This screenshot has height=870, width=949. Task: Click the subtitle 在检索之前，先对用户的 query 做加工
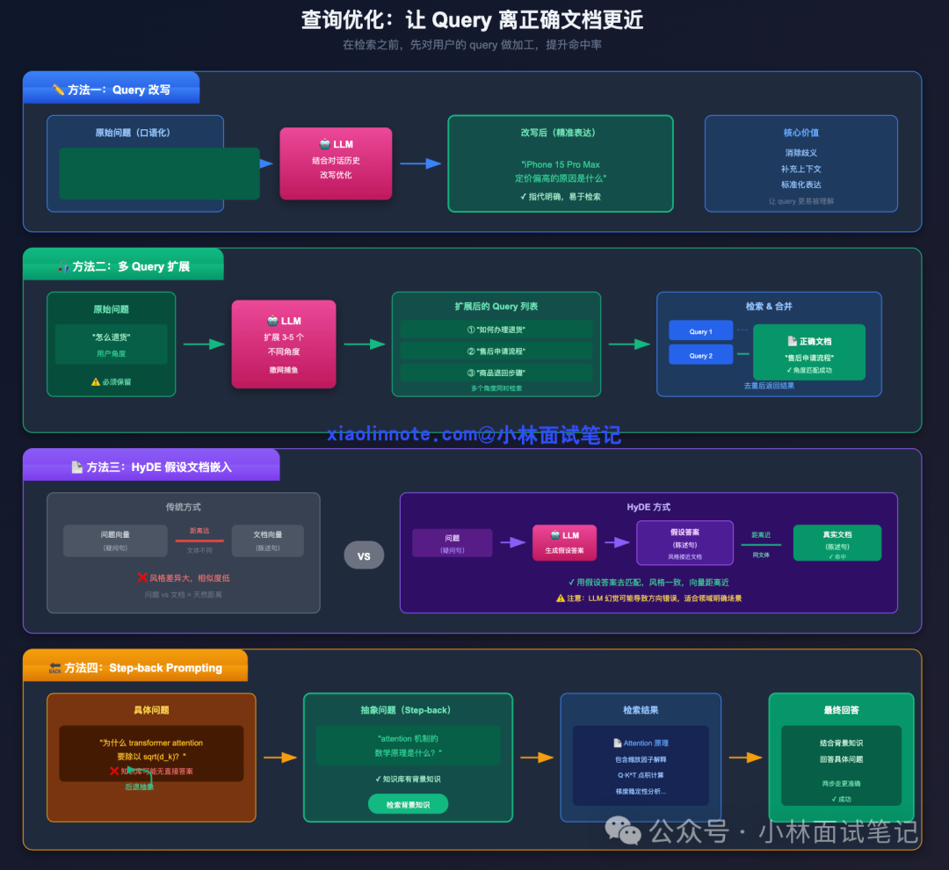point(472,45)
